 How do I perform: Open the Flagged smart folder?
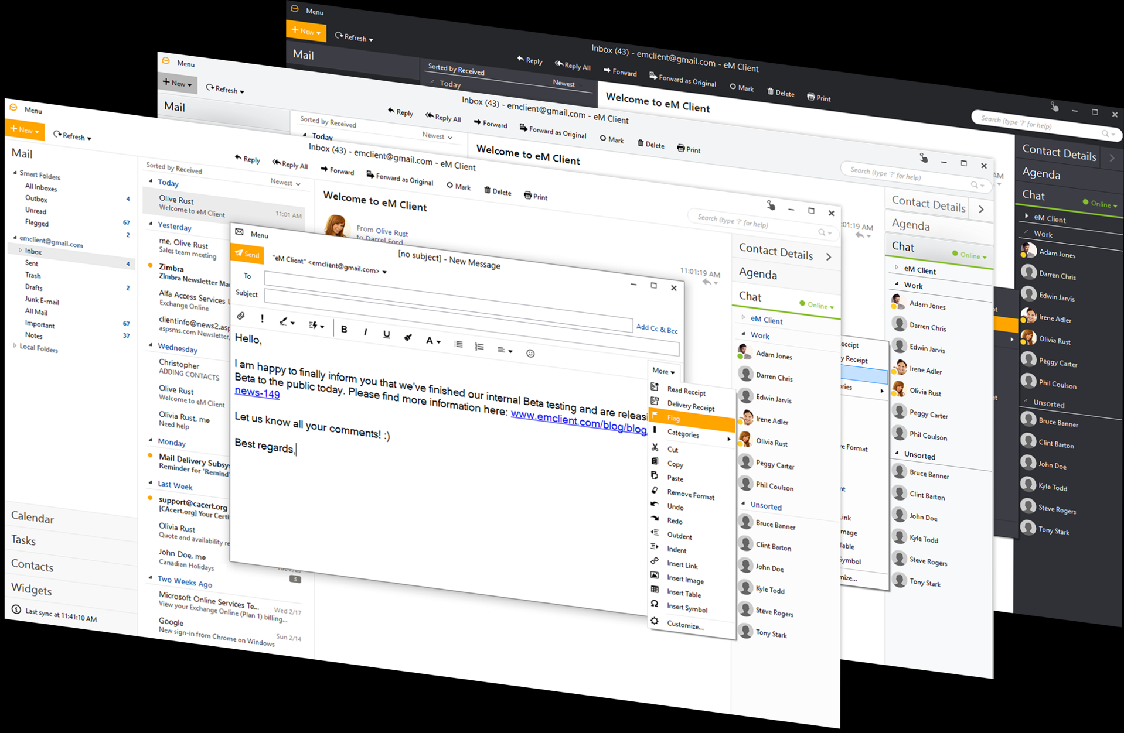pos(36,222)
